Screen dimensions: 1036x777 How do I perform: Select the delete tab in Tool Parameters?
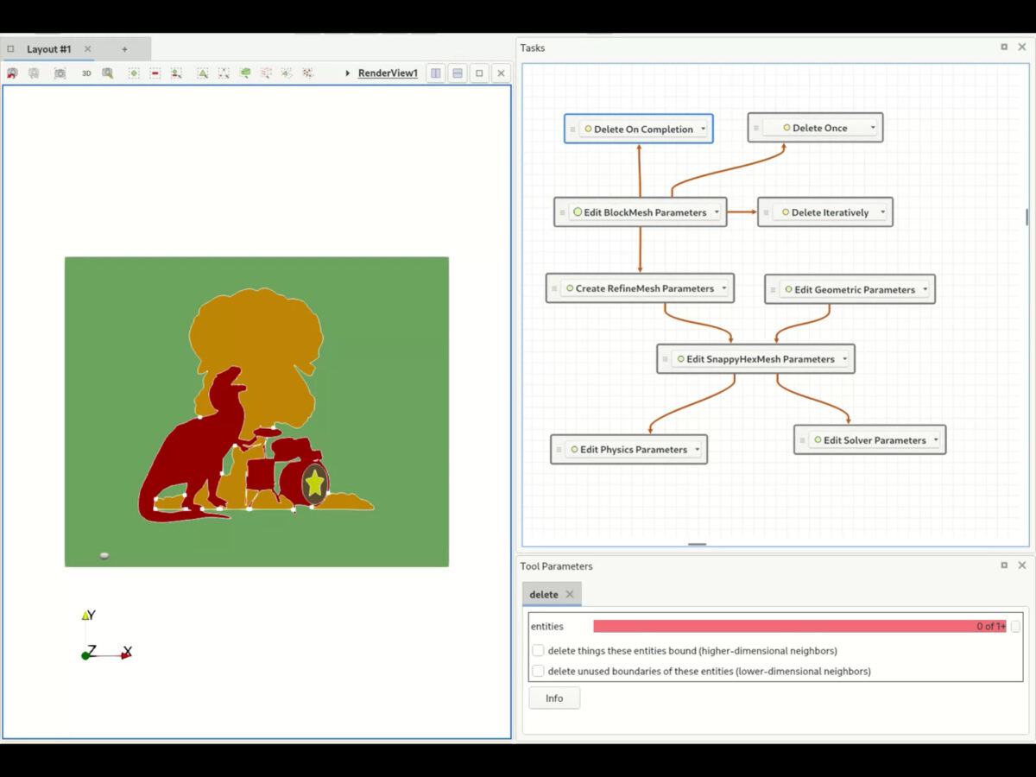click(544, 594)
